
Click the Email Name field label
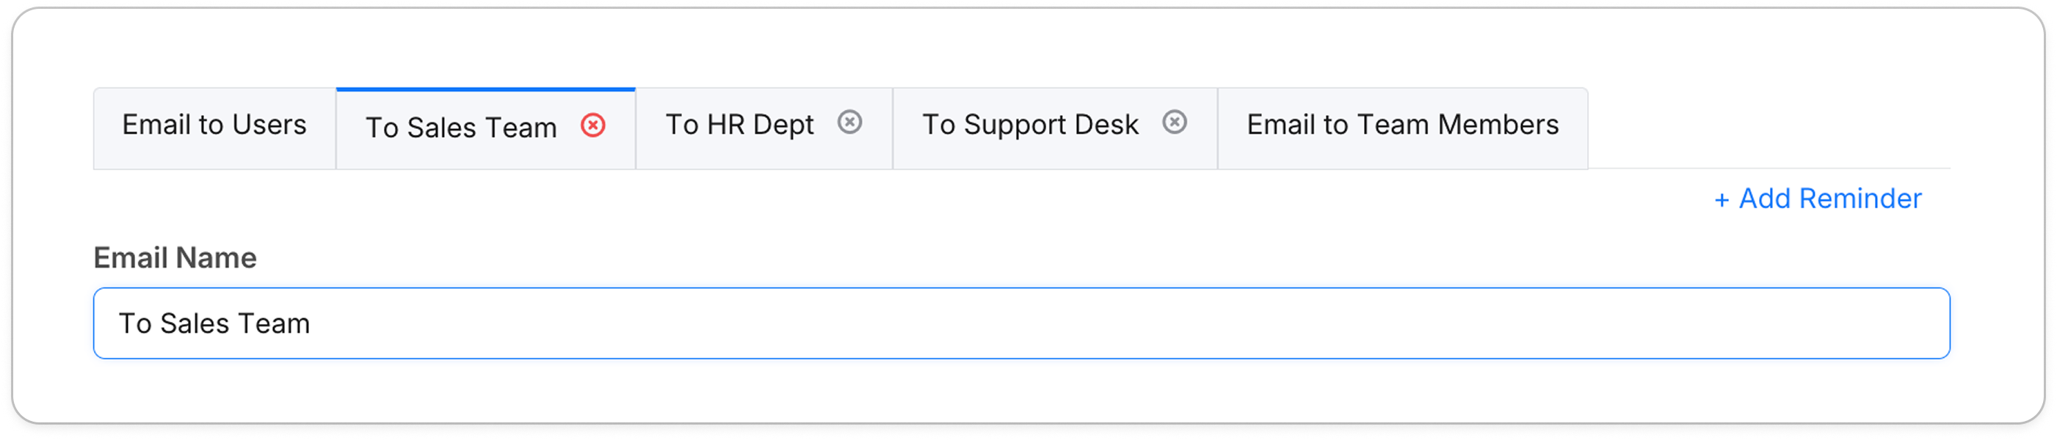tap(175, 258)
